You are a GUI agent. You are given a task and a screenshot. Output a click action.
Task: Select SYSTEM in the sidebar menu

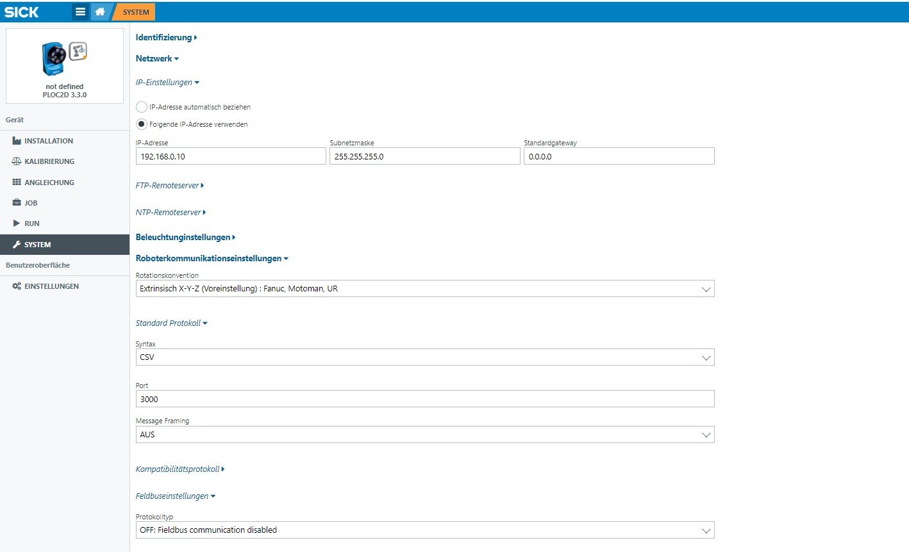(x=64, y=245)
